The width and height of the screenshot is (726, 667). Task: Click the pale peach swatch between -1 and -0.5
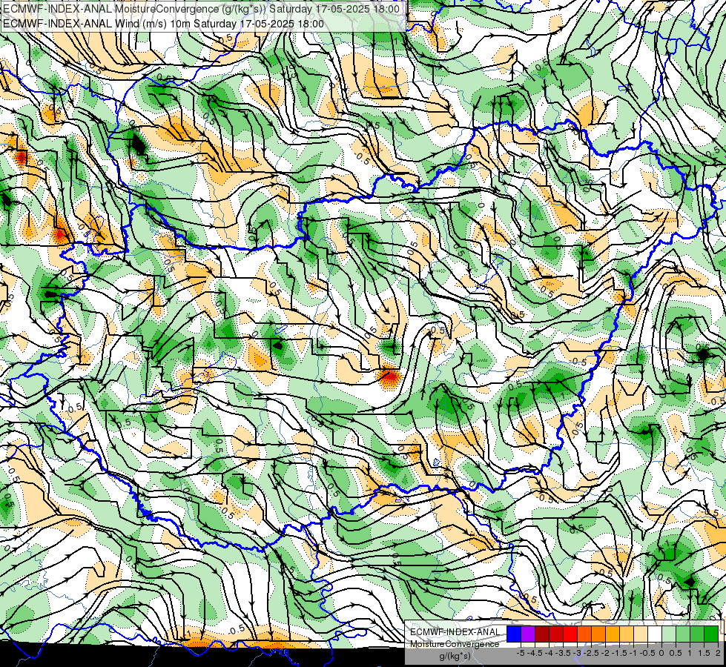coord(641,634)
